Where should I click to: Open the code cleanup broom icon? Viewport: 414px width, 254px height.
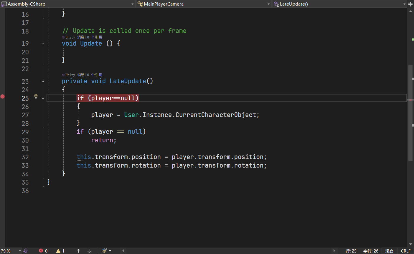coord(105,251)
